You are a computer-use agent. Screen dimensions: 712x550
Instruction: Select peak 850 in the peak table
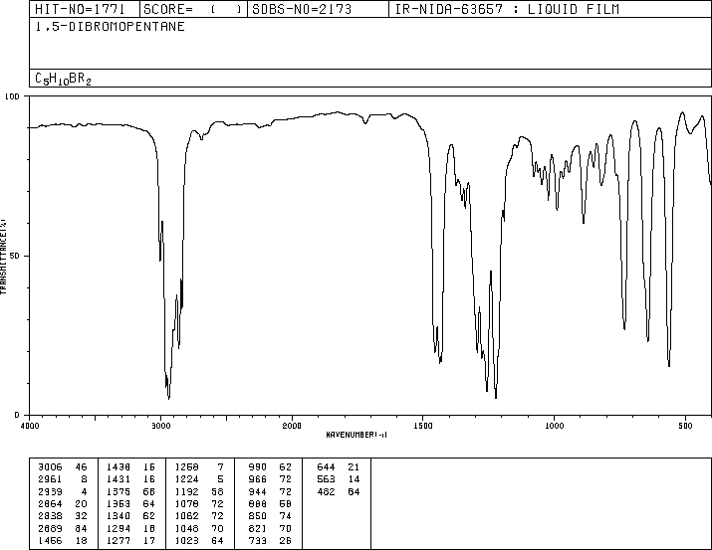point(258,516)
